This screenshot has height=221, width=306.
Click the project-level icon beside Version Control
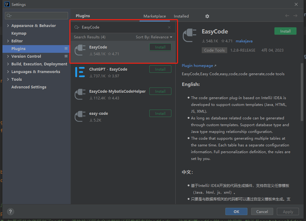coord(66,56)
